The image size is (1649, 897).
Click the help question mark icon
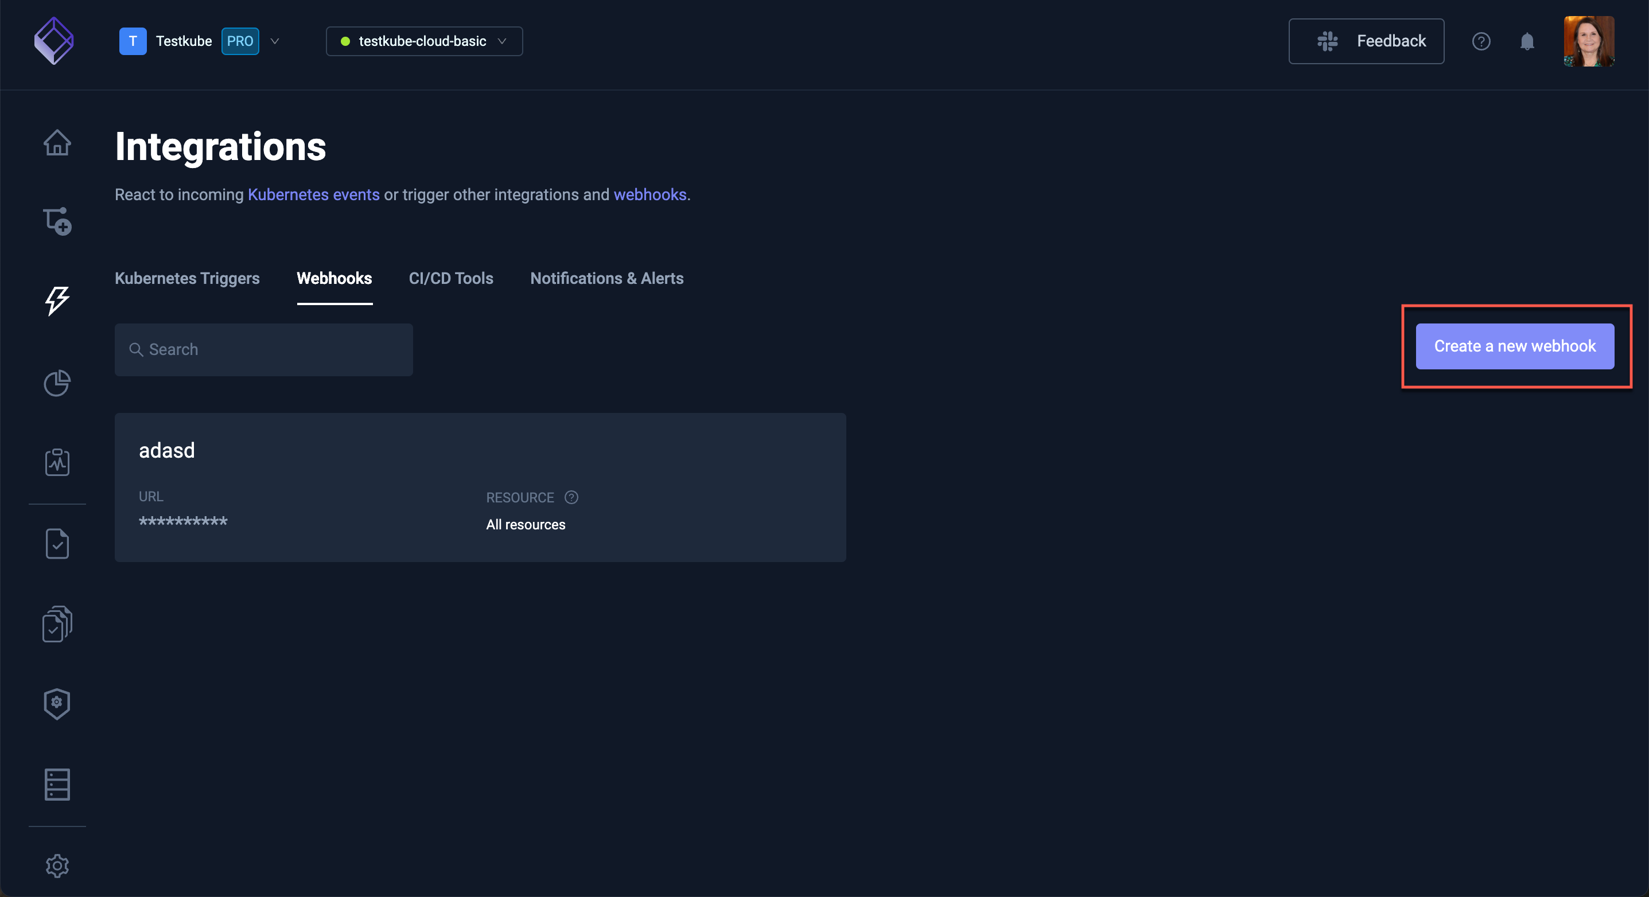1481,41
